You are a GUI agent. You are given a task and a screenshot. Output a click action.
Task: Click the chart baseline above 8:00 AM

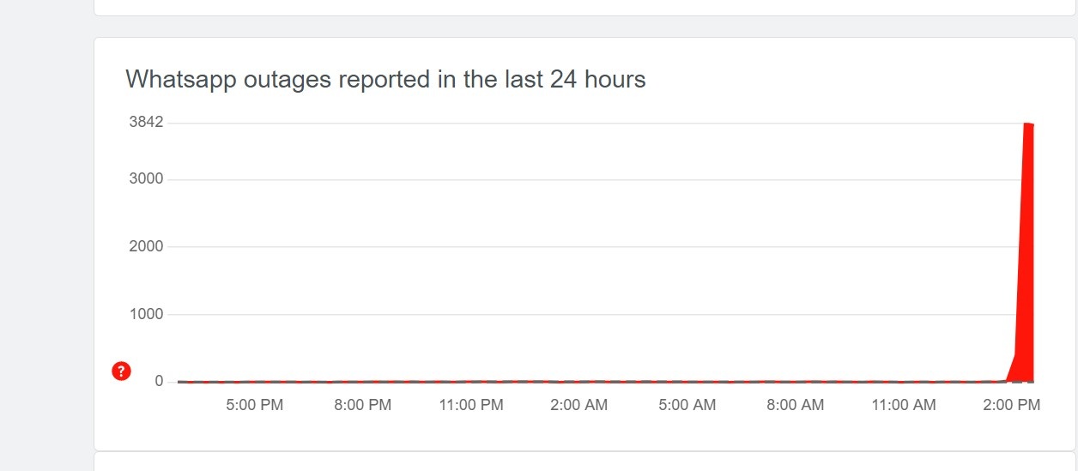[795, 381]
